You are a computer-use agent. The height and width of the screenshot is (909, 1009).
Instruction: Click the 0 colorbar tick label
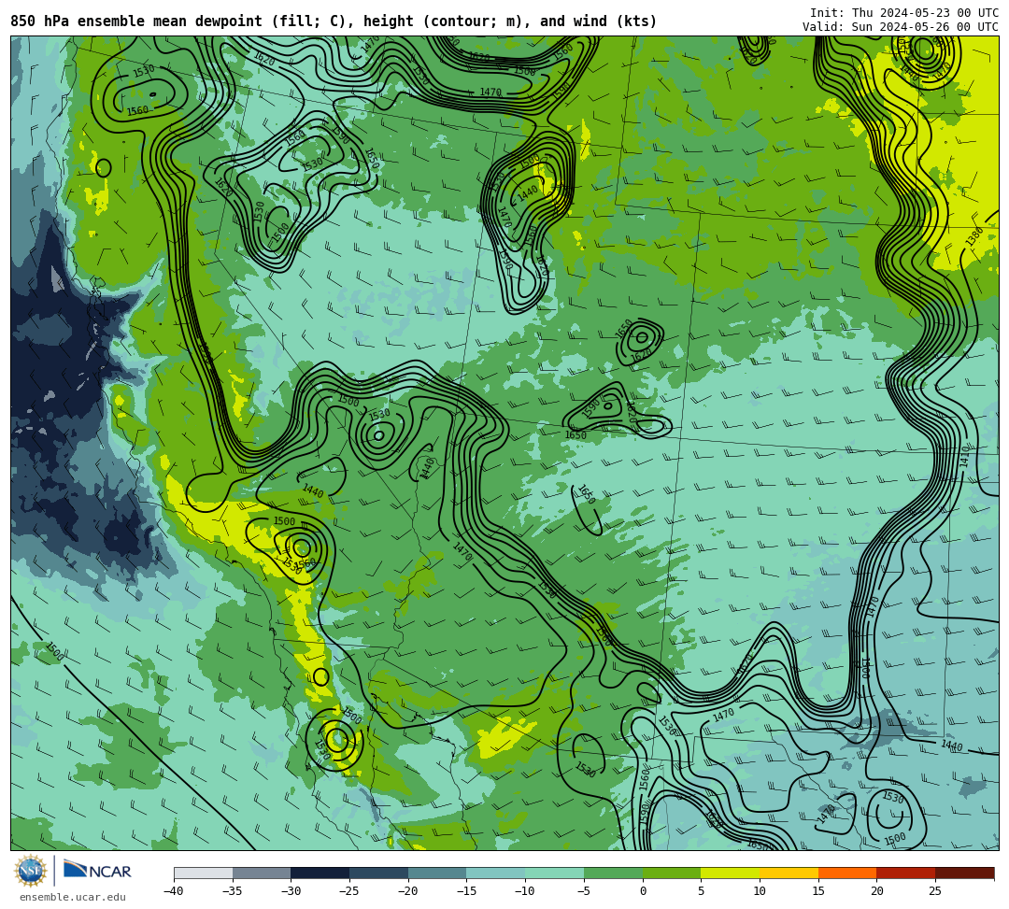coord(643,891)
